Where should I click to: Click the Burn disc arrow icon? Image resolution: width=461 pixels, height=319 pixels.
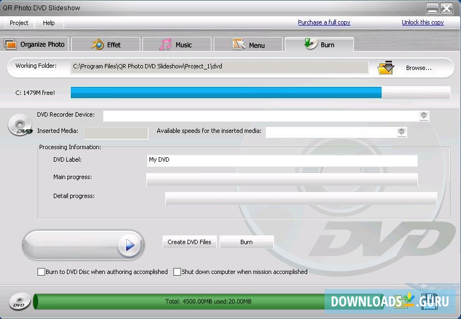pyautogui.click(x=310, y=44)
